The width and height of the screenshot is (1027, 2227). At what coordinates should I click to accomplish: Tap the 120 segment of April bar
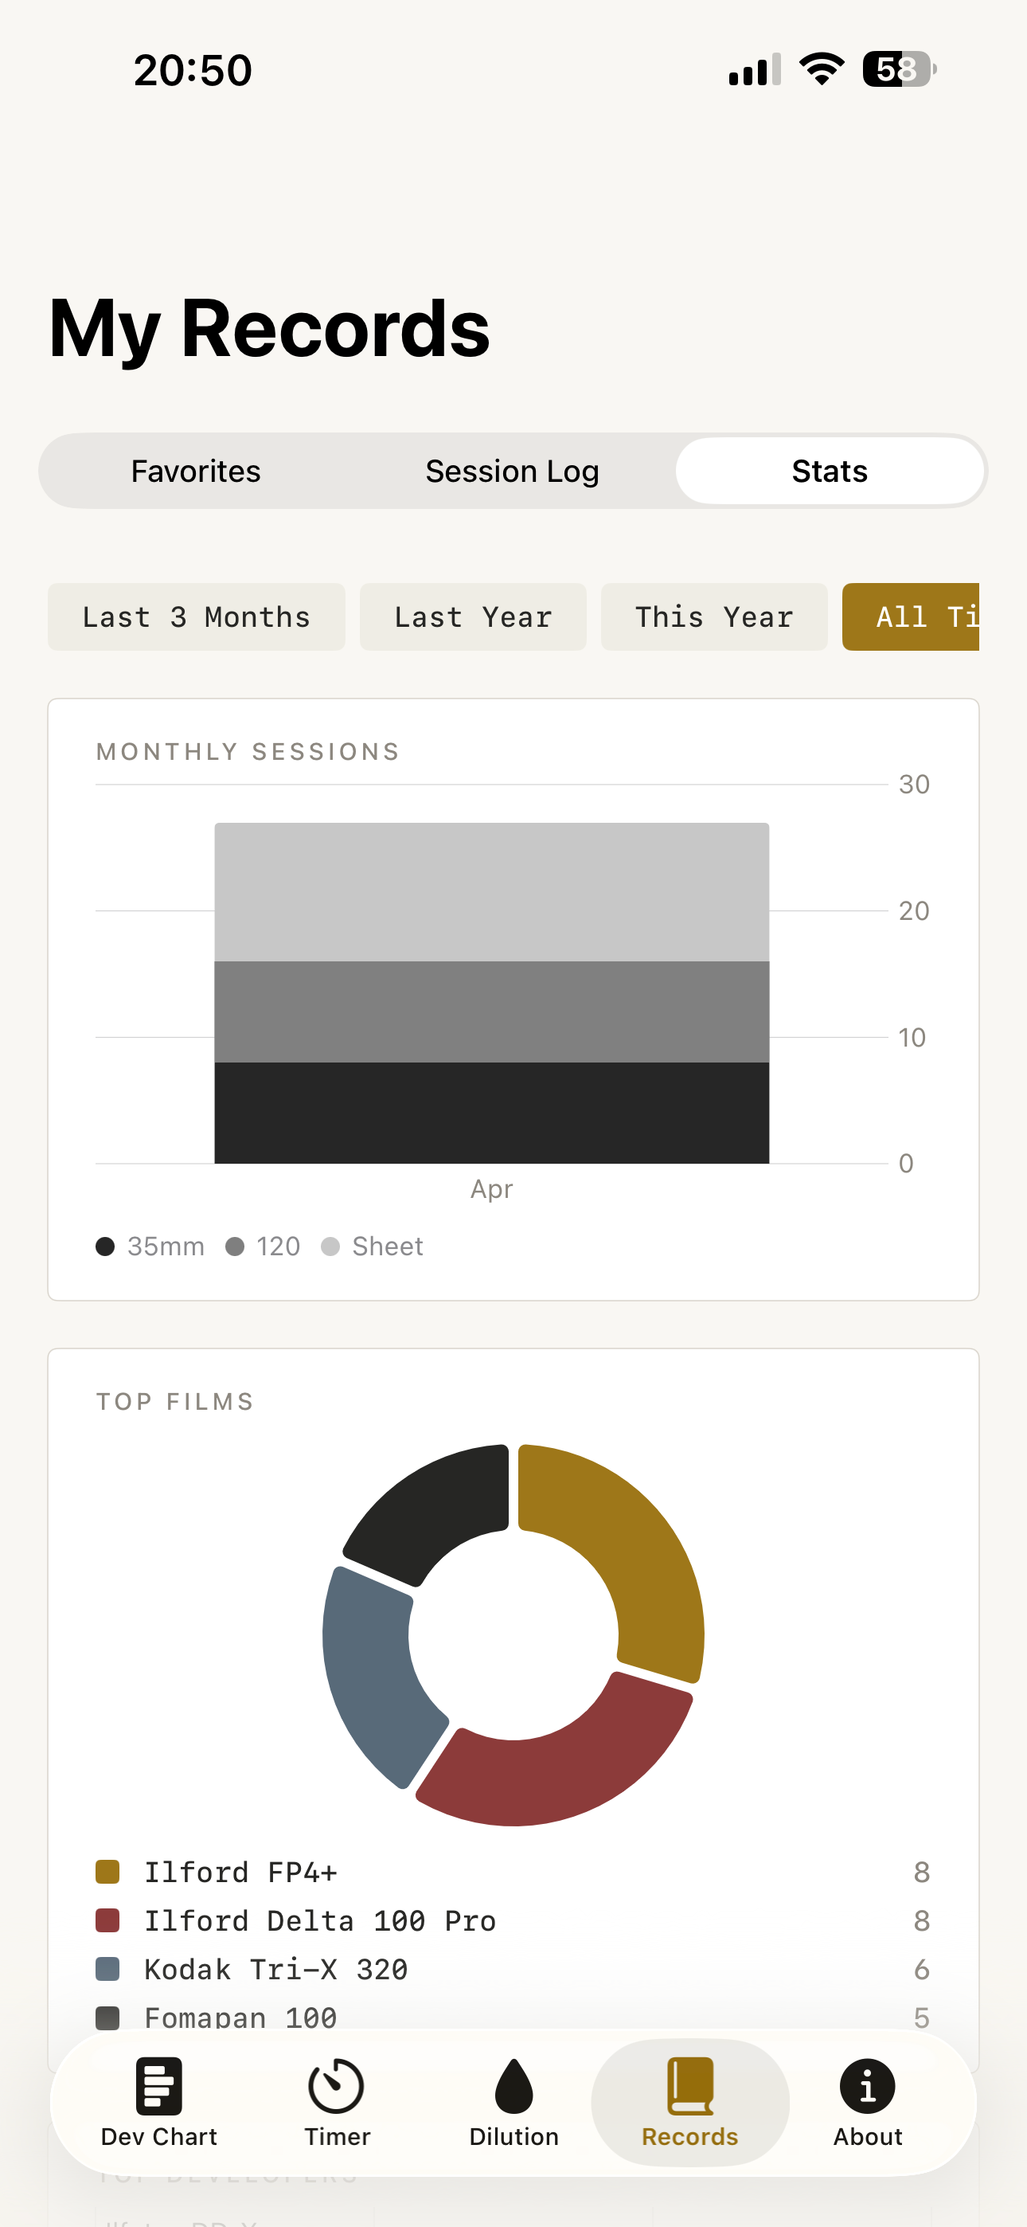pyautogui.click(x=492, y=1012)
